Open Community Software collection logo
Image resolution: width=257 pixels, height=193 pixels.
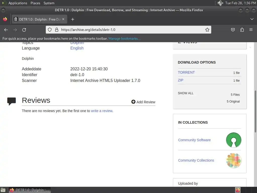click(x=234, y=140)
